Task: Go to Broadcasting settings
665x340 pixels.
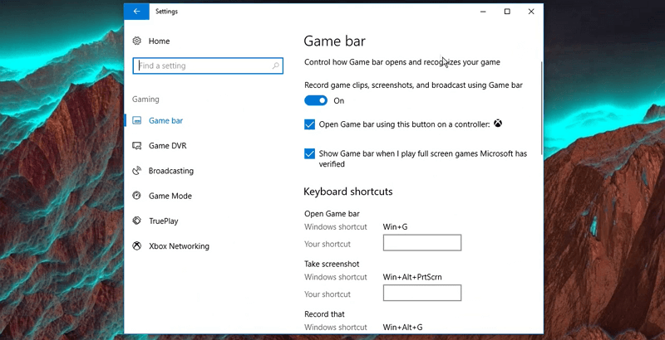Action: 171,171
